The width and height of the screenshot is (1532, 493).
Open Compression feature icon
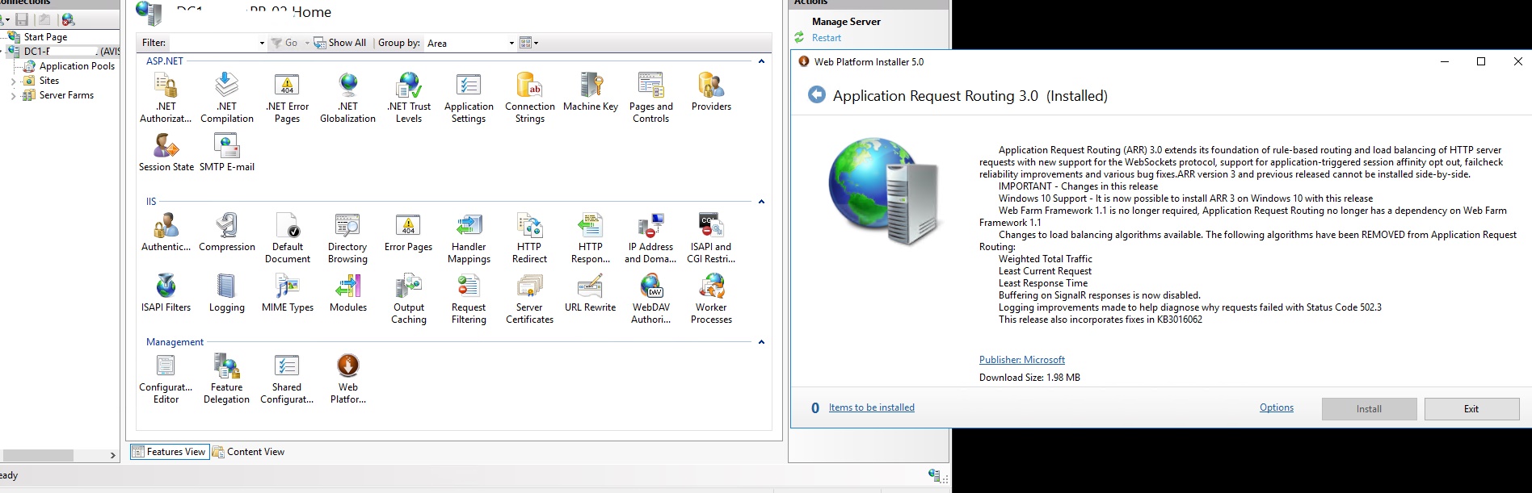pos(227,232)
